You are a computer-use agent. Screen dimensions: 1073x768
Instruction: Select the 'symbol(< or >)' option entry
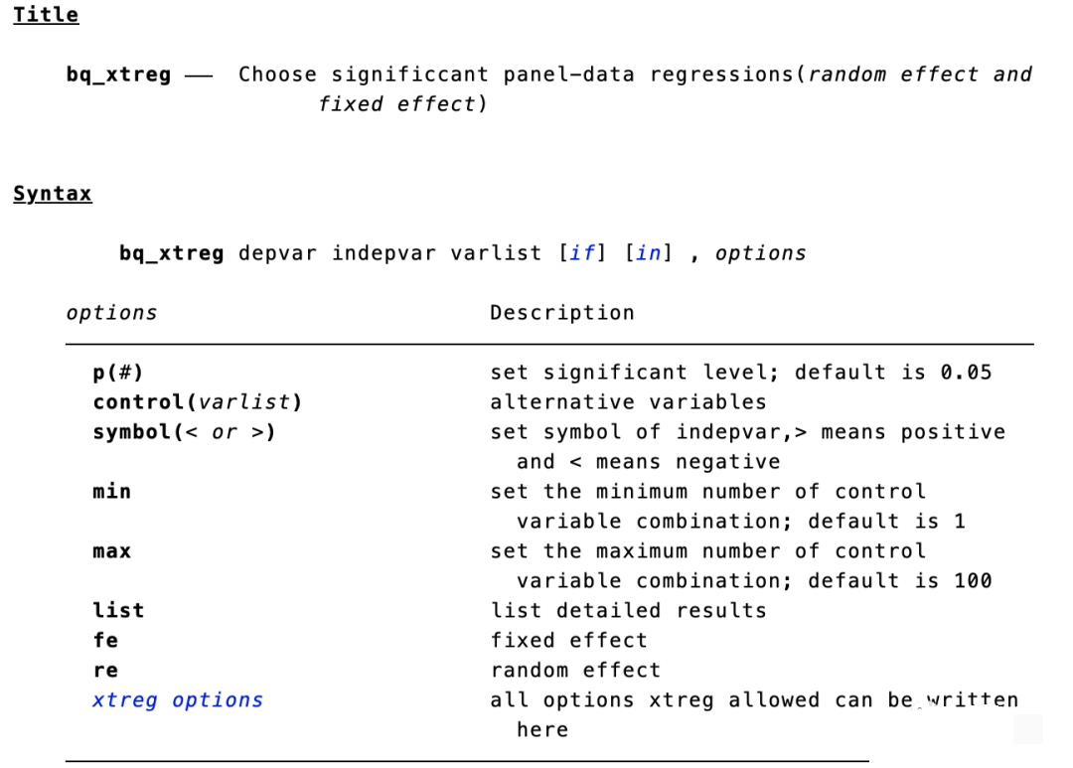185,432
